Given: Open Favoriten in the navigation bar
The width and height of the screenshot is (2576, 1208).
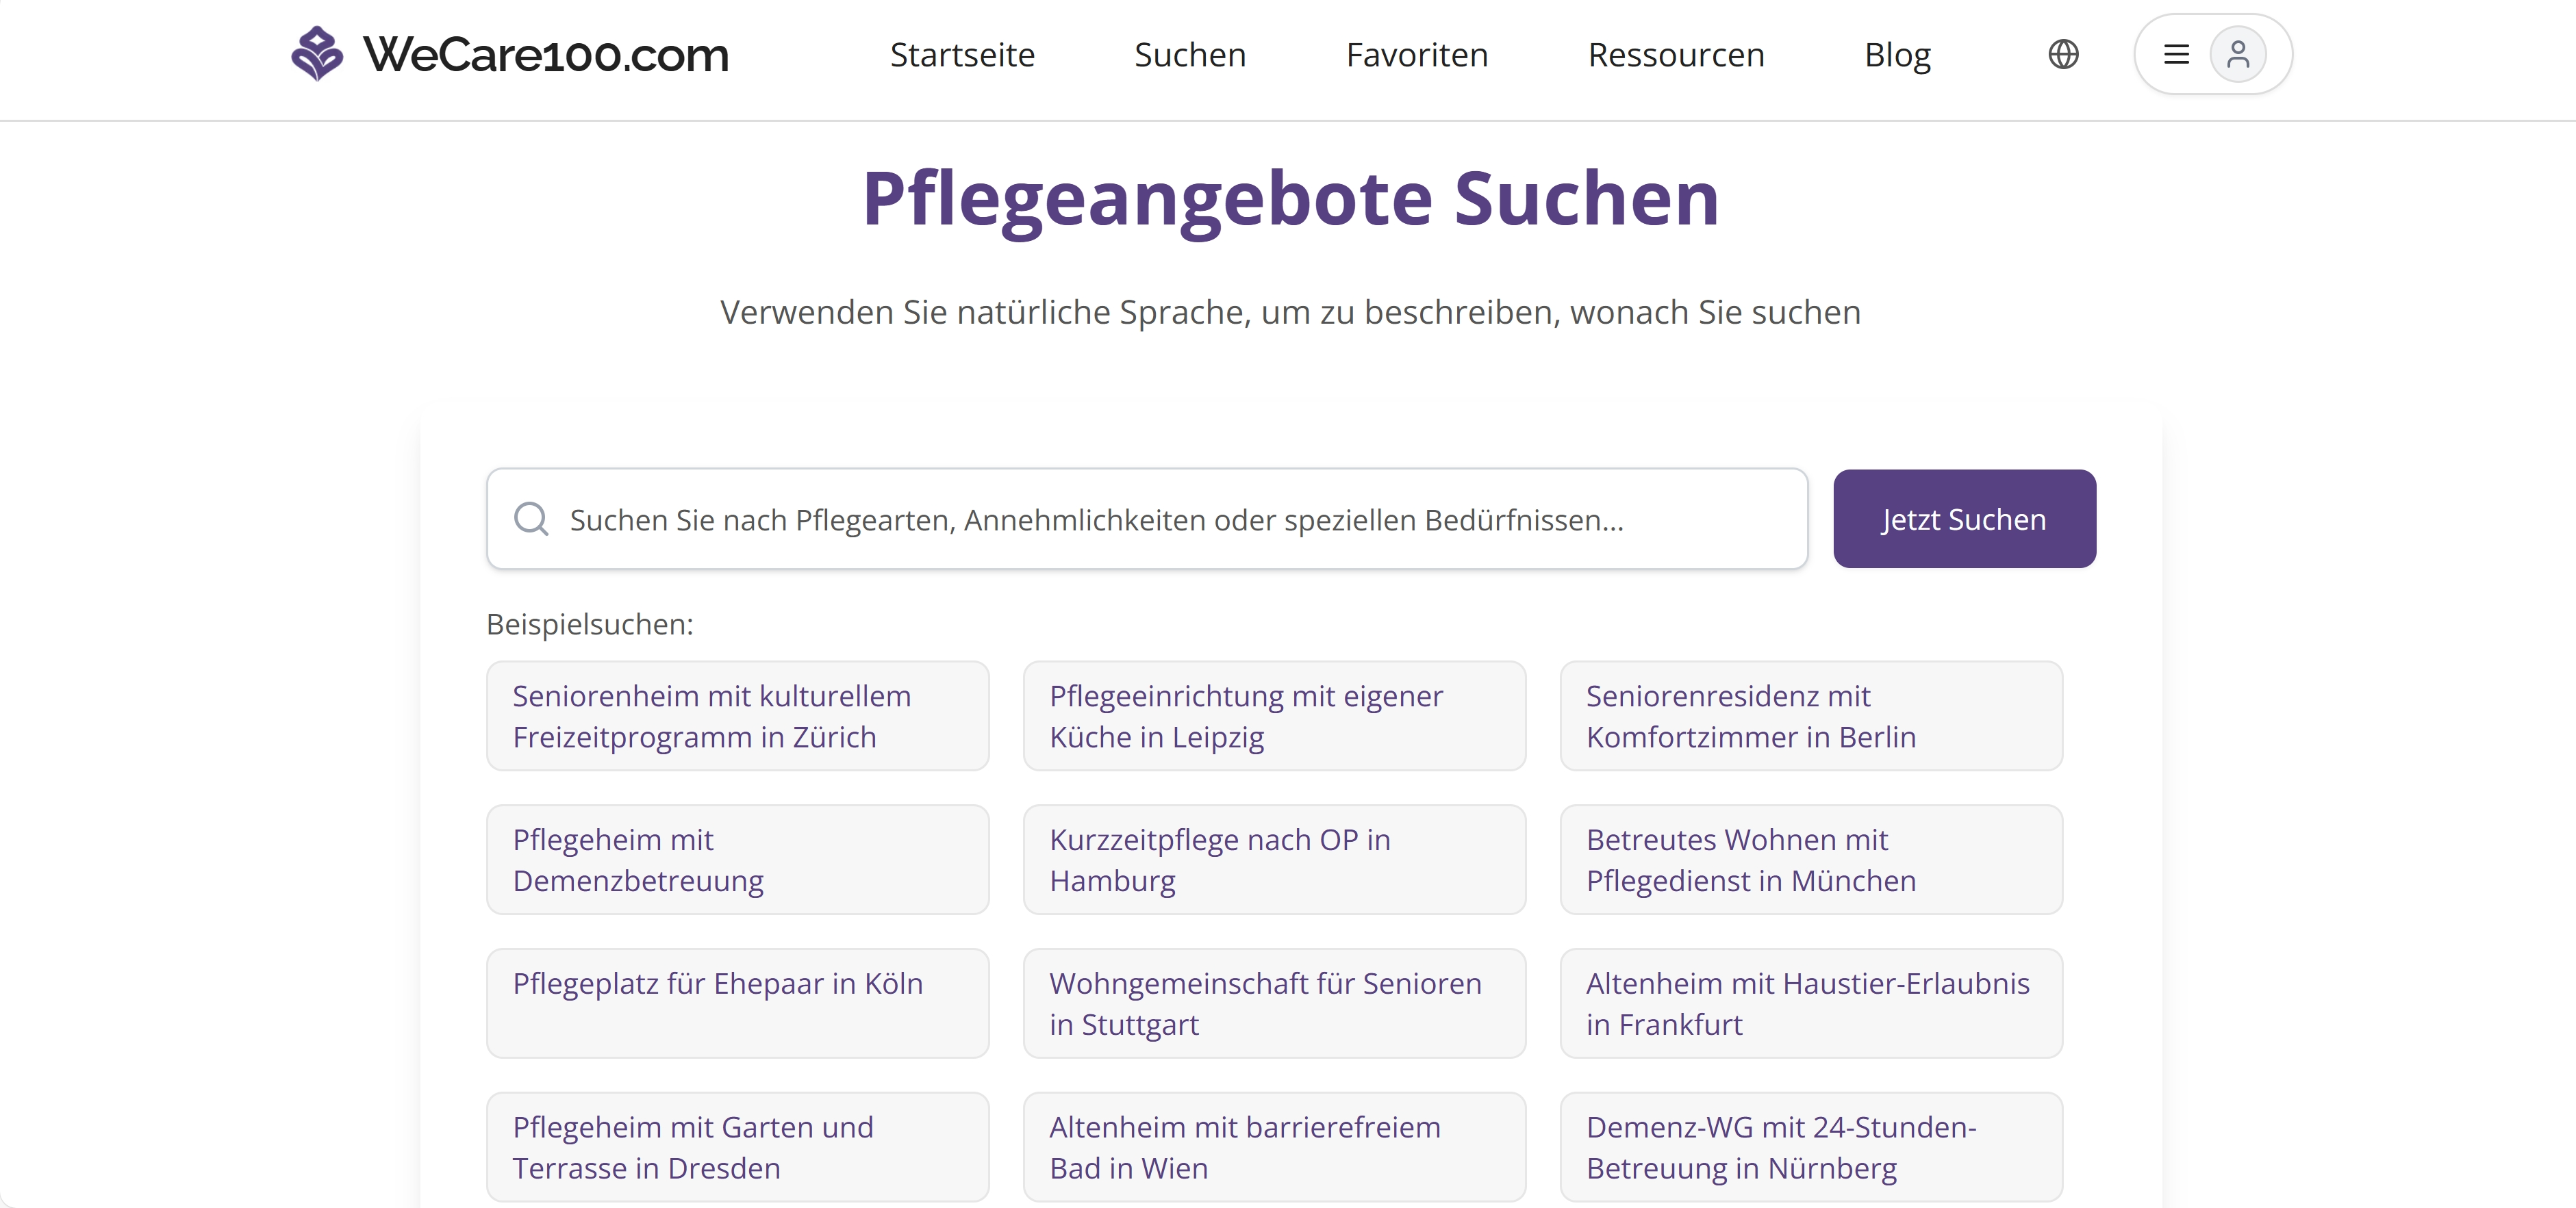Looking at the screenshot, I should 1416,55.
